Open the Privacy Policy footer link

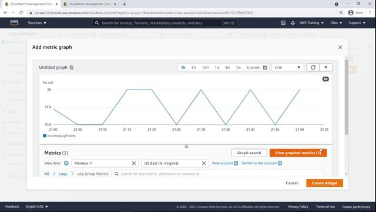[298, 207]
